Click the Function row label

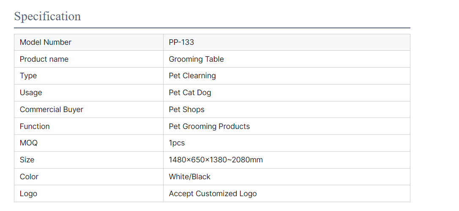point(35,126)
